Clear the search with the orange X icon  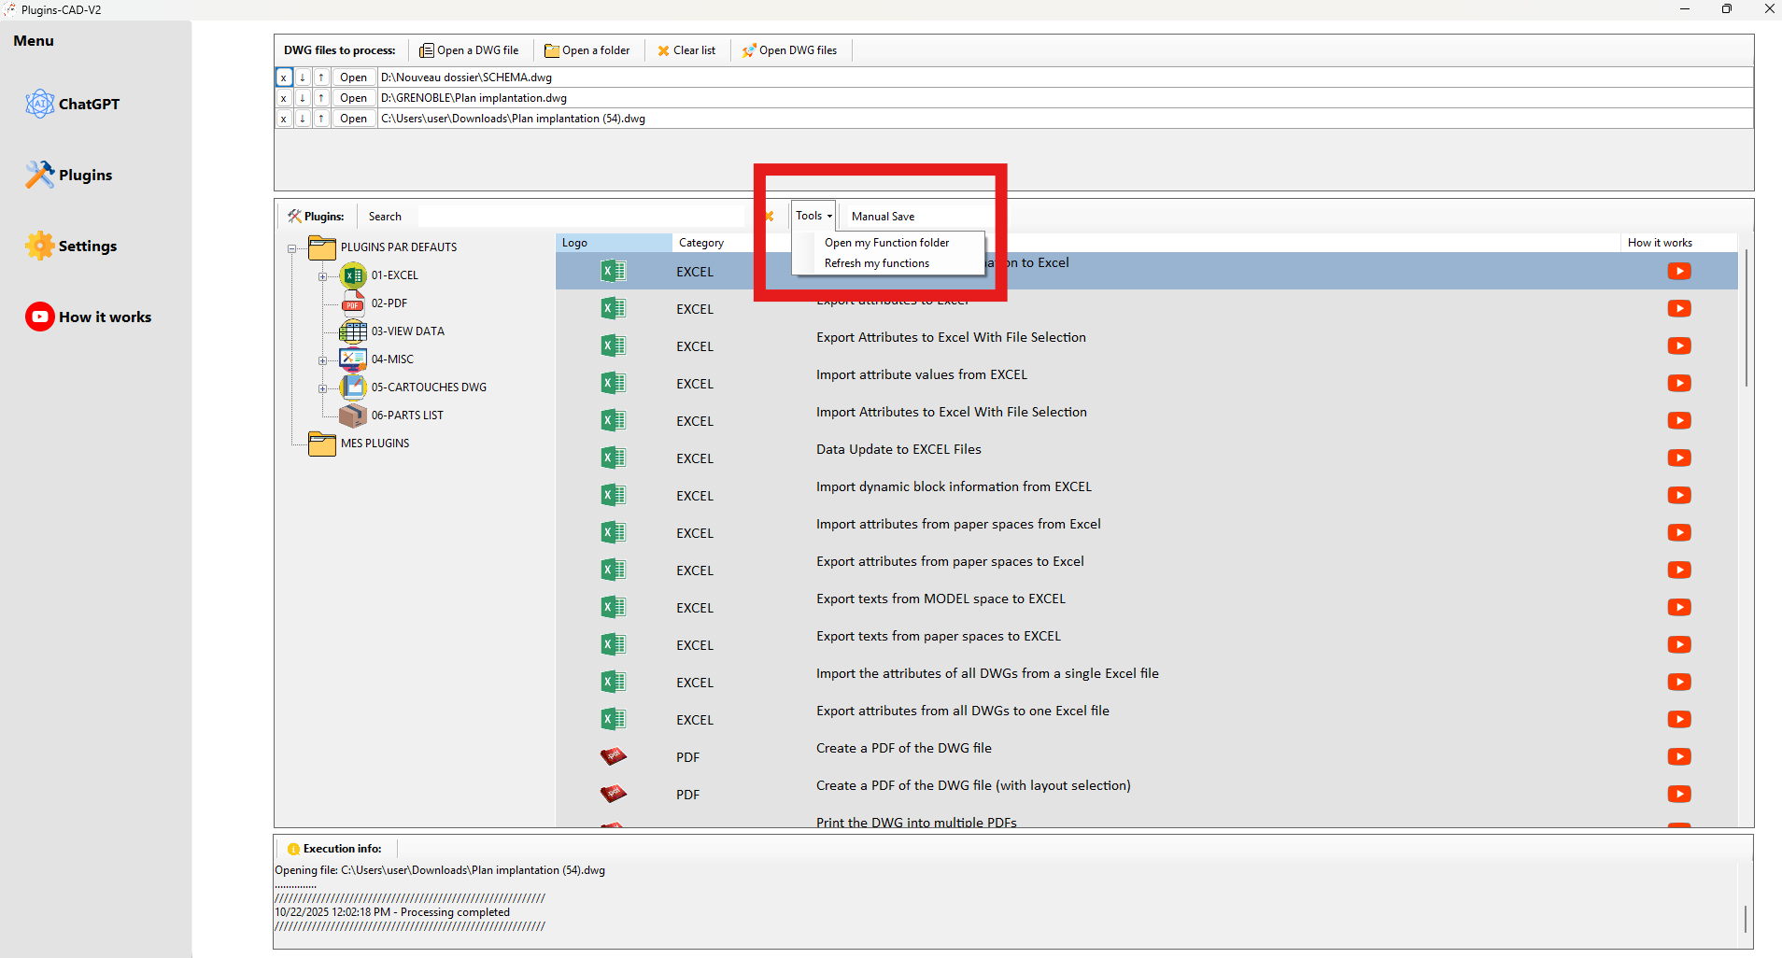[769, 216]
